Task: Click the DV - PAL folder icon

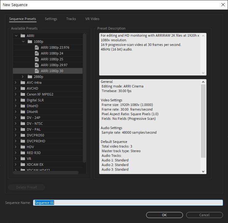Action: tap(23, 129)
